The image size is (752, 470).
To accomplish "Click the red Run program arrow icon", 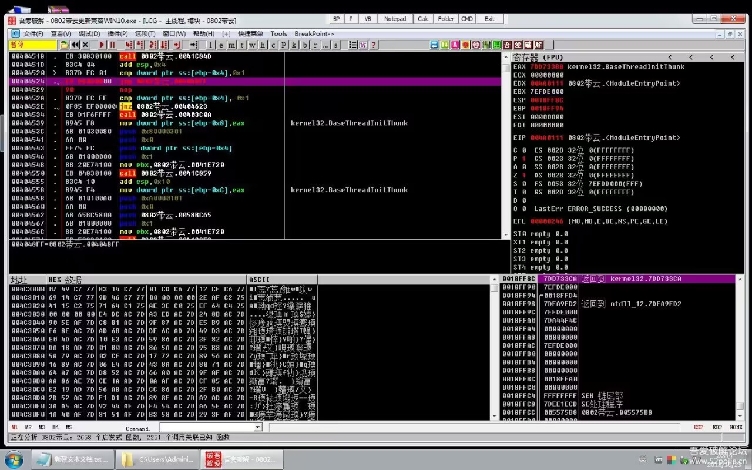I will [102, 45].
